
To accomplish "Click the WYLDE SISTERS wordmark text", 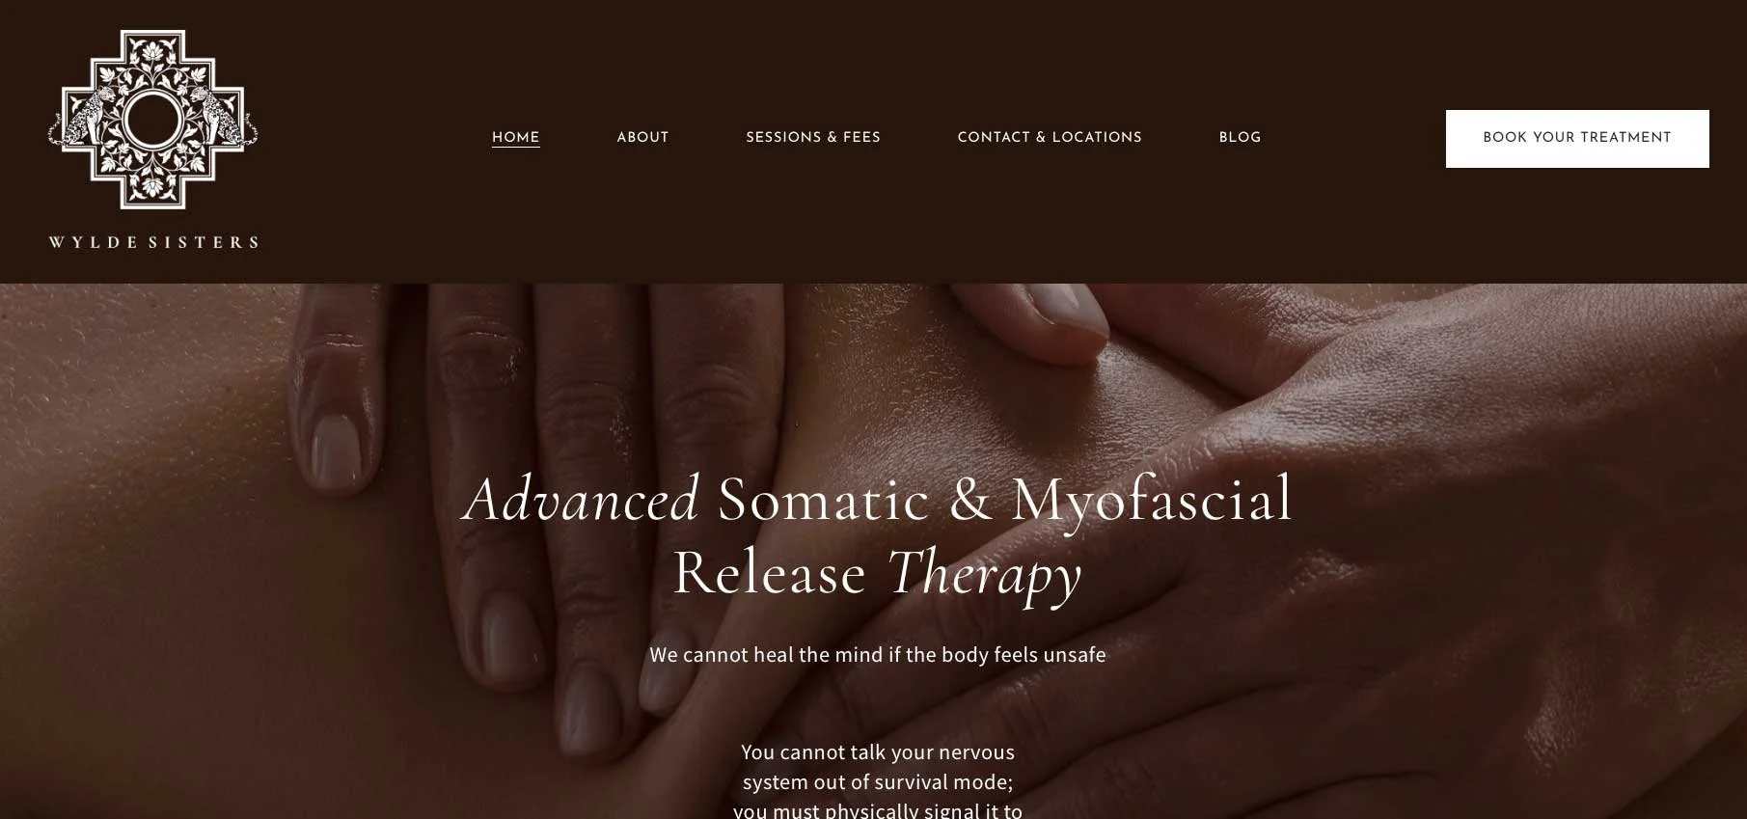I will pyautogui.click(x=153, y=242).
